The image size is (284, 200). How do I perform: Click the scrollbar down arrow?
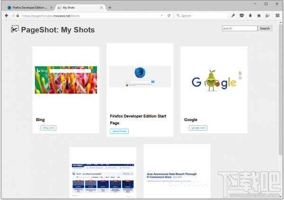tap(280, 196)
